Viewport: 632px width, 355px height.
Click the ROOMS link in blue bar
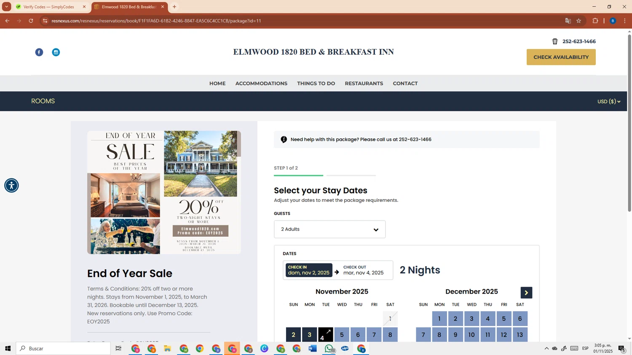point(43,101)
